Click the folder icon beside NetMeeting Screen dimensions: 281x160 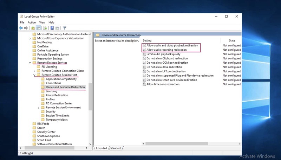34,42
